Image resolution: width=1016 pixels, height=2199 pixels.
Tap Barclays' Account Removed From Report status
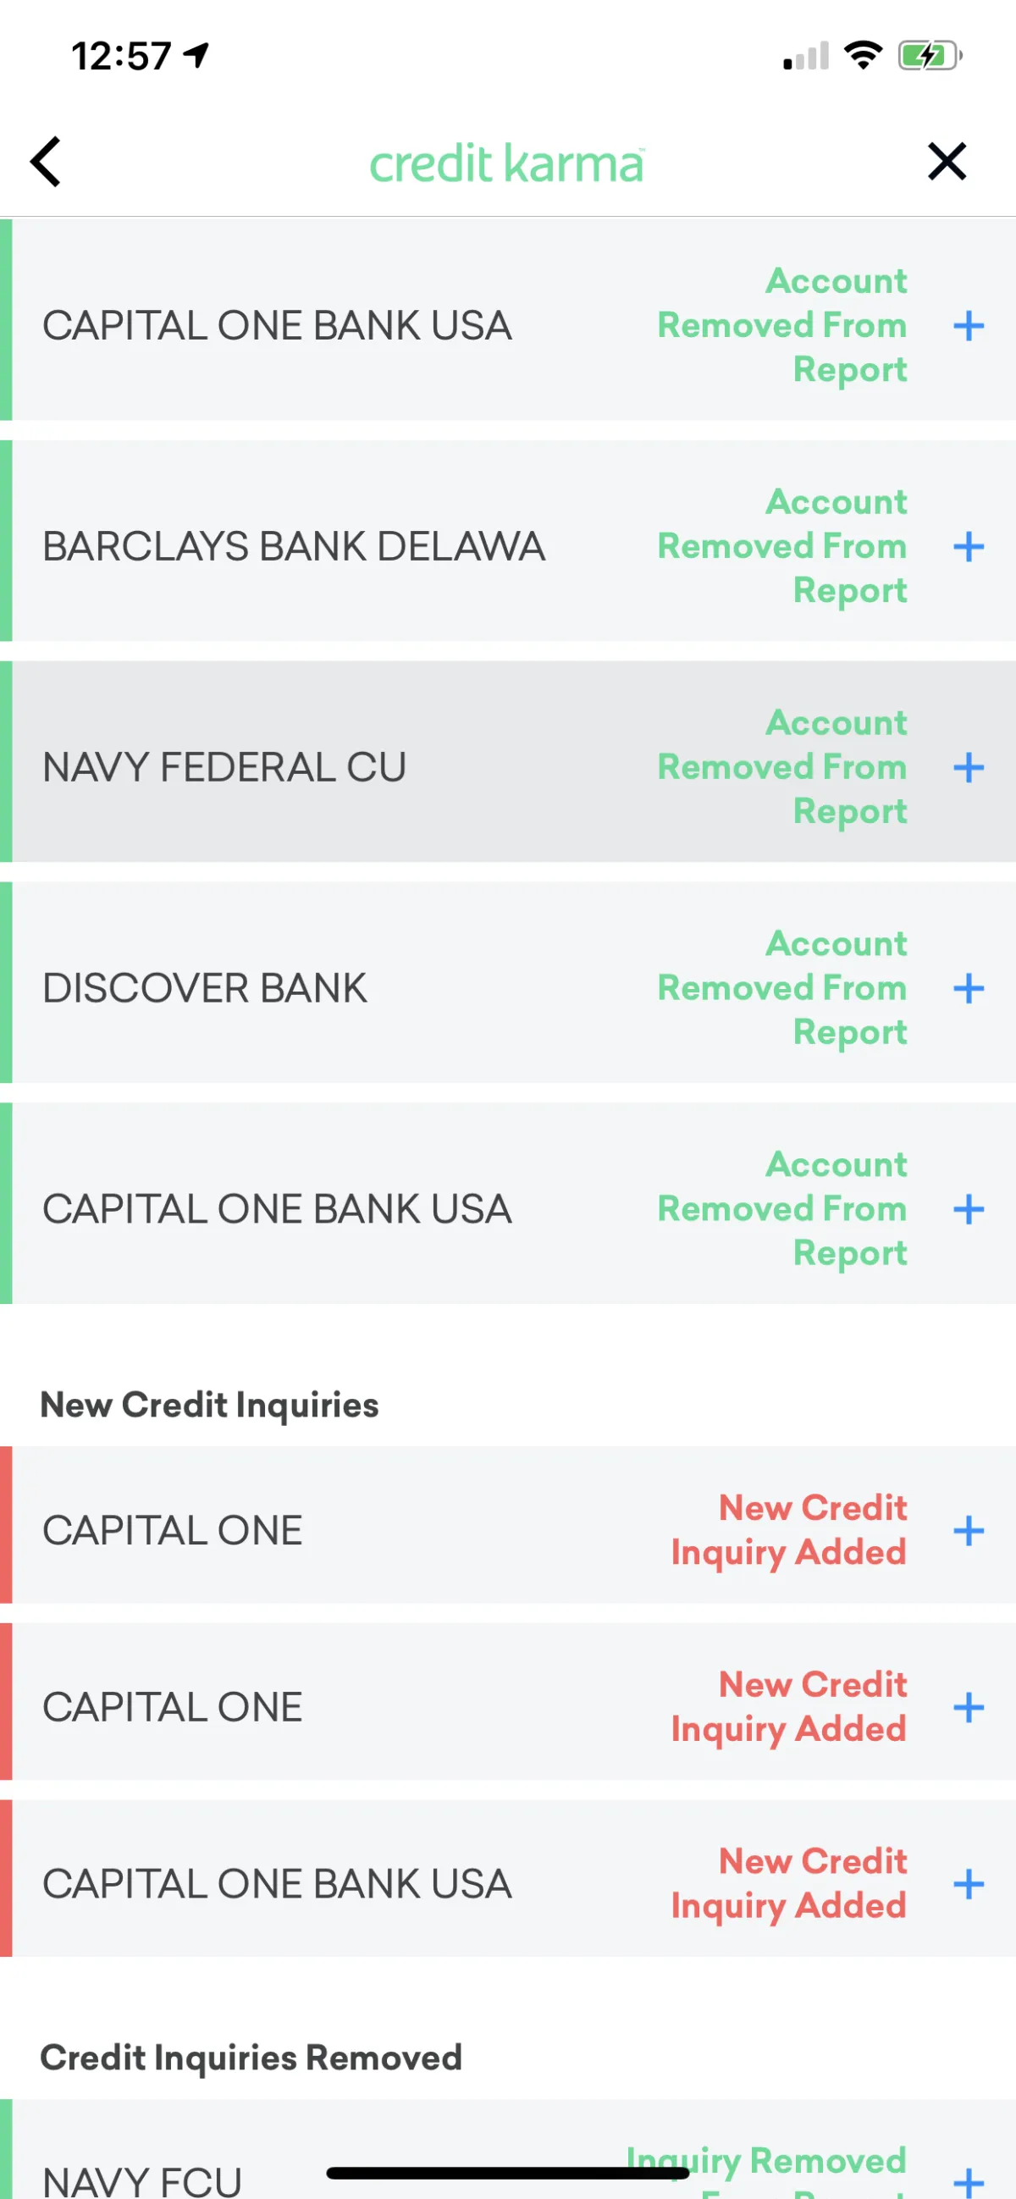tap(782, 546)
